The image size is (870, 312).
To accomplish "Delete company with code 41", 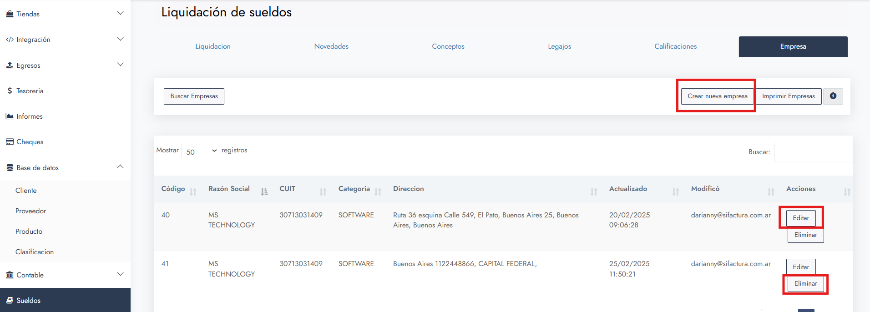I will tap(805, 284).
